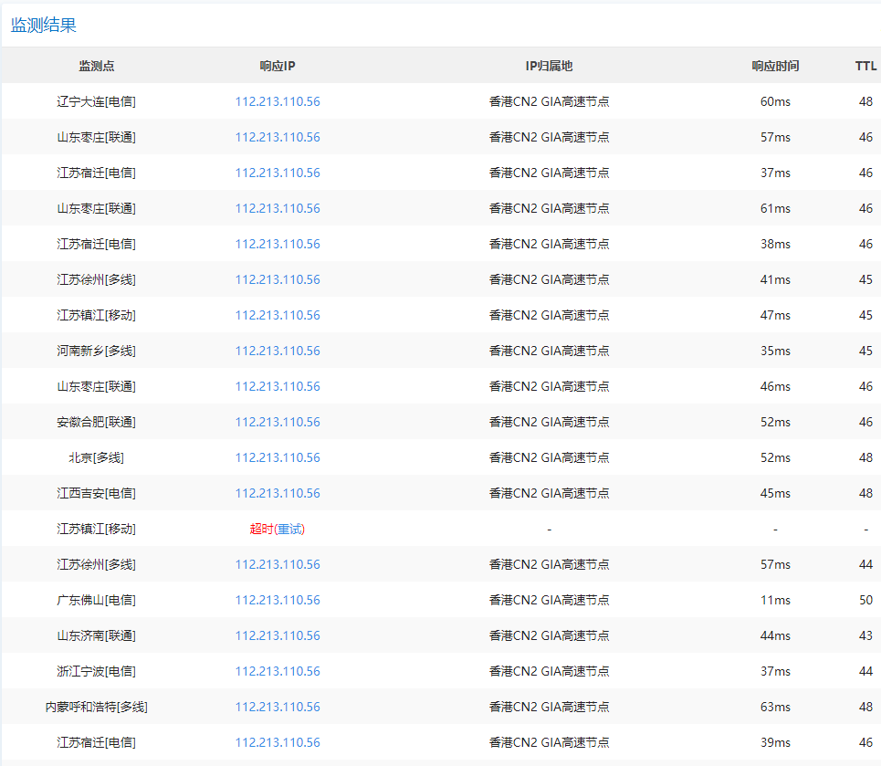The height and width of the screenshot is (766, 881).
Task: Select the 山东济南[联通] monitoring point cell
Action: (97, 635)
